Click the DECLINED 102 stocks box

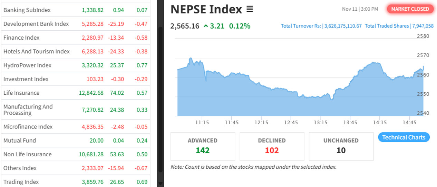tap(272, 146)
